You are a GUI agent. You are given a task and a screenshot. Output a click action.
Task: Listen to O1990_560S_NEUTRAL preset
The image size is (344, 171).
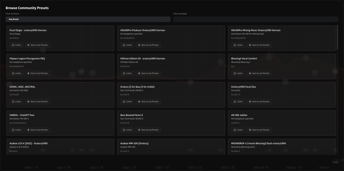[16, 102]
